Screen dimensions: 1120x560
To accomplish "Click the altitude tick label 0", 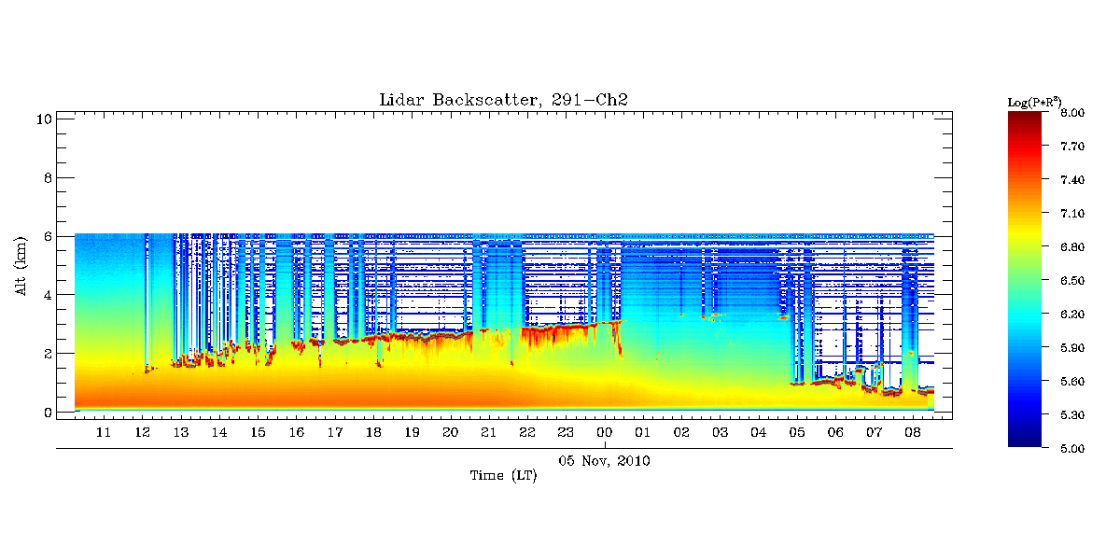I will [47, 413].
